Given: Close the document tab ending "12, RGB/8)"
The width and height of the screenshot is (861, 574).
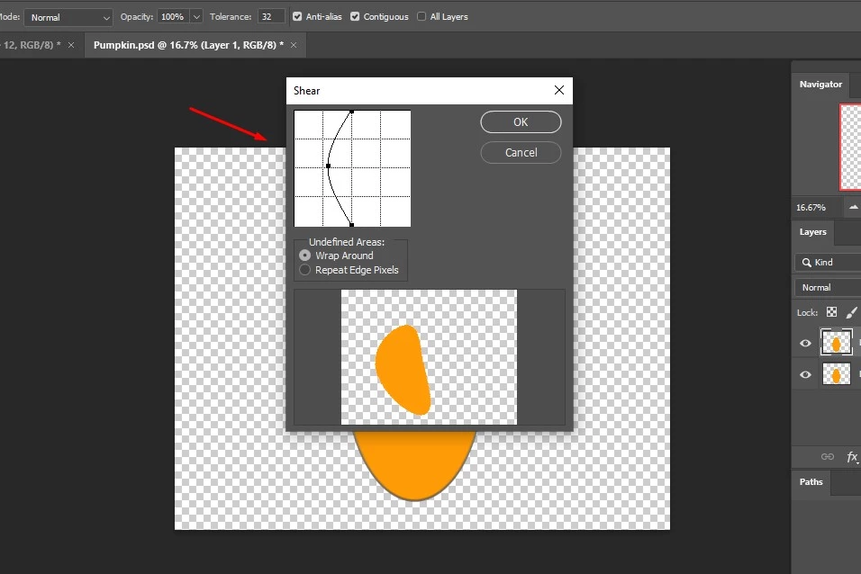Looking at the screenshot, I should coord(71,45).
